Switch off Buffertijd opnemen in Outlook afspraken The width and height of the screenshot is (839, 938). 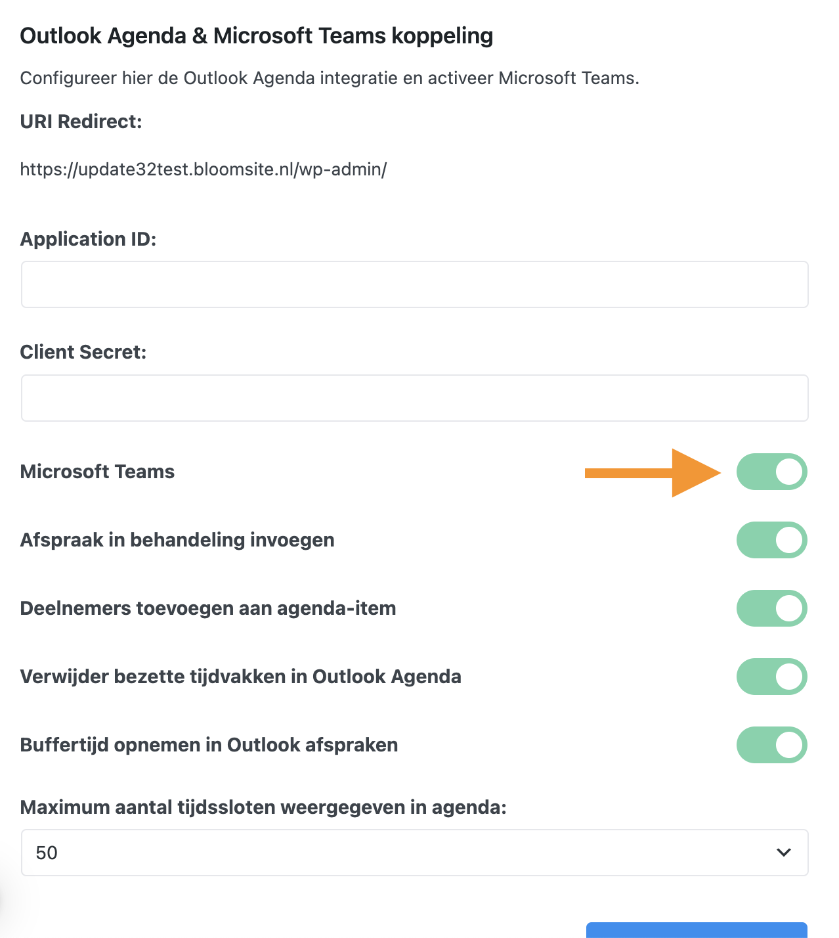coord(771,745)
